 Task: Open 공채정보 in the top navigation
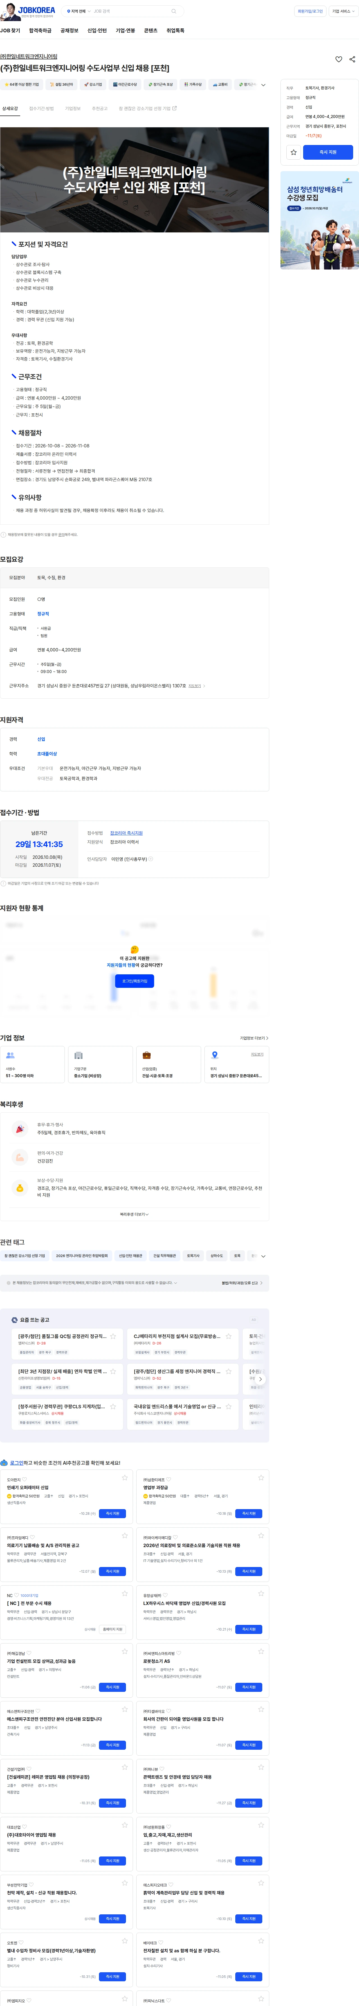69,30
